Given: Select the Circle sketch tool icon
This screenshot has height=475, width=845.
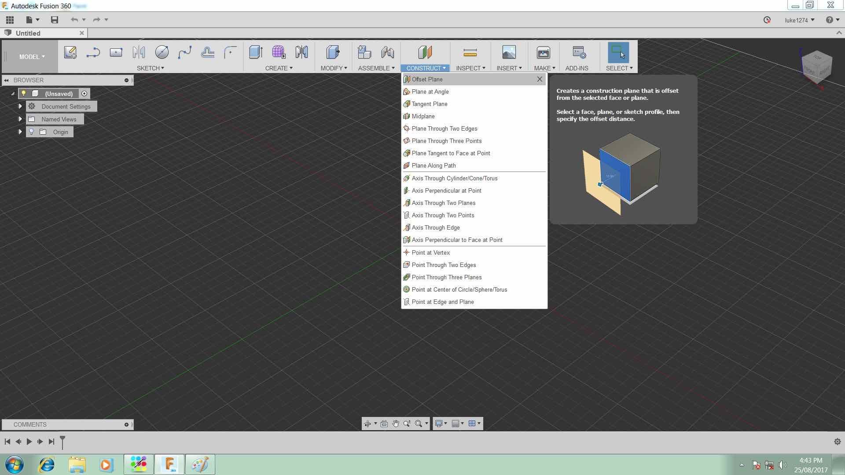Looking at the screenshot, I should tap(162, 52).
